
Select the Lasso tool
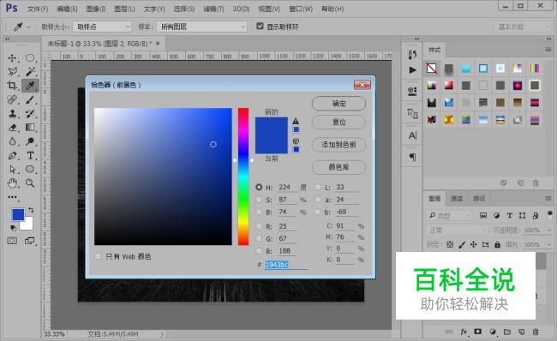(13, 72)
